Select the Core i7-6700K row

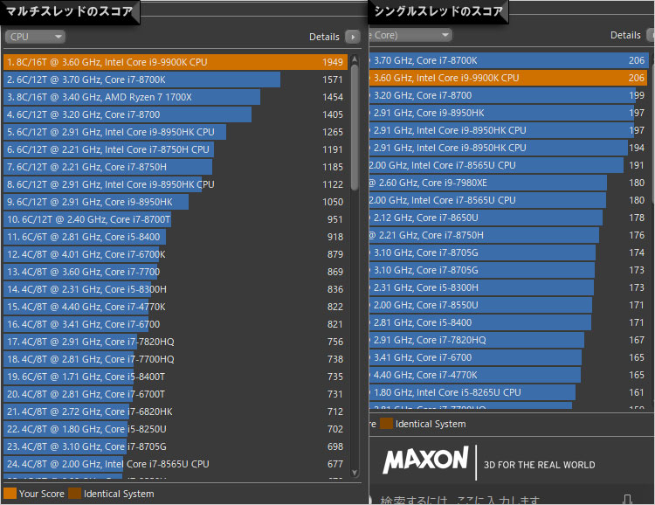pyautogui.click(x=176, y=254)
